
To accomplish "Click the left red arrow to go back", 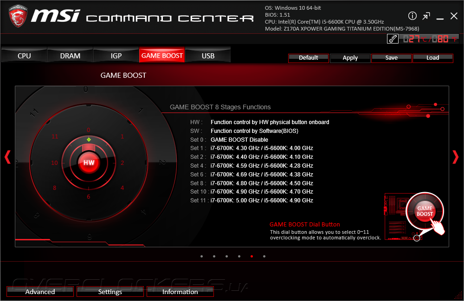I will point(7,157).
